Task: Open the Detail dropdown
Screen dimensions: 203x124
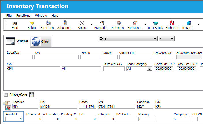Action: point(128,39)
